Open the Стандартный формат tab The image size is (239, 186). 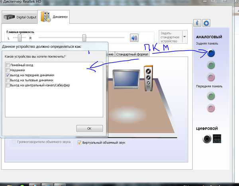132,54
